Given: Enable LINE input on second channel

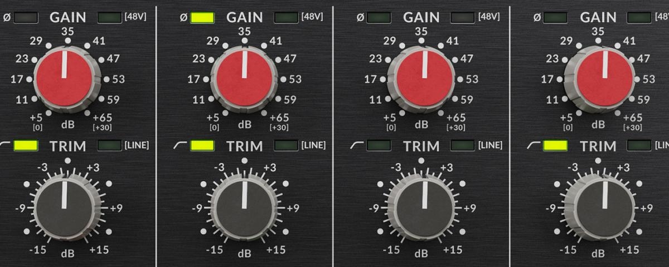Looking at the screenshot, I should pyautogui.click(x=287, y=146).
